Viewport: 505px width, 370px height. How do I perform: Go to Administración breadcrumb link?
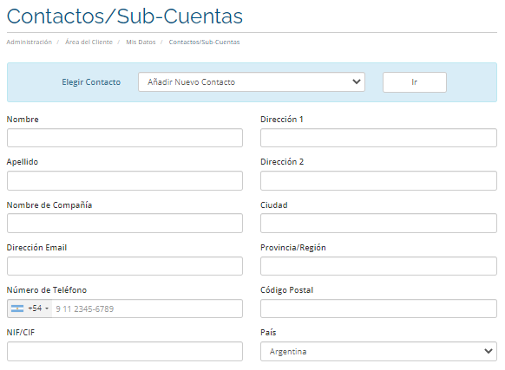coord(30,42)
